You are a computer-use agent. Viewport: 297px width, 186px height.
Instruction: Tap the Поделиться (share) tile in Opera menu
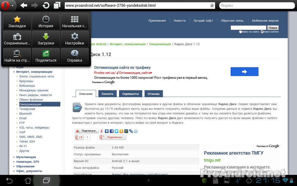(46, 56)
